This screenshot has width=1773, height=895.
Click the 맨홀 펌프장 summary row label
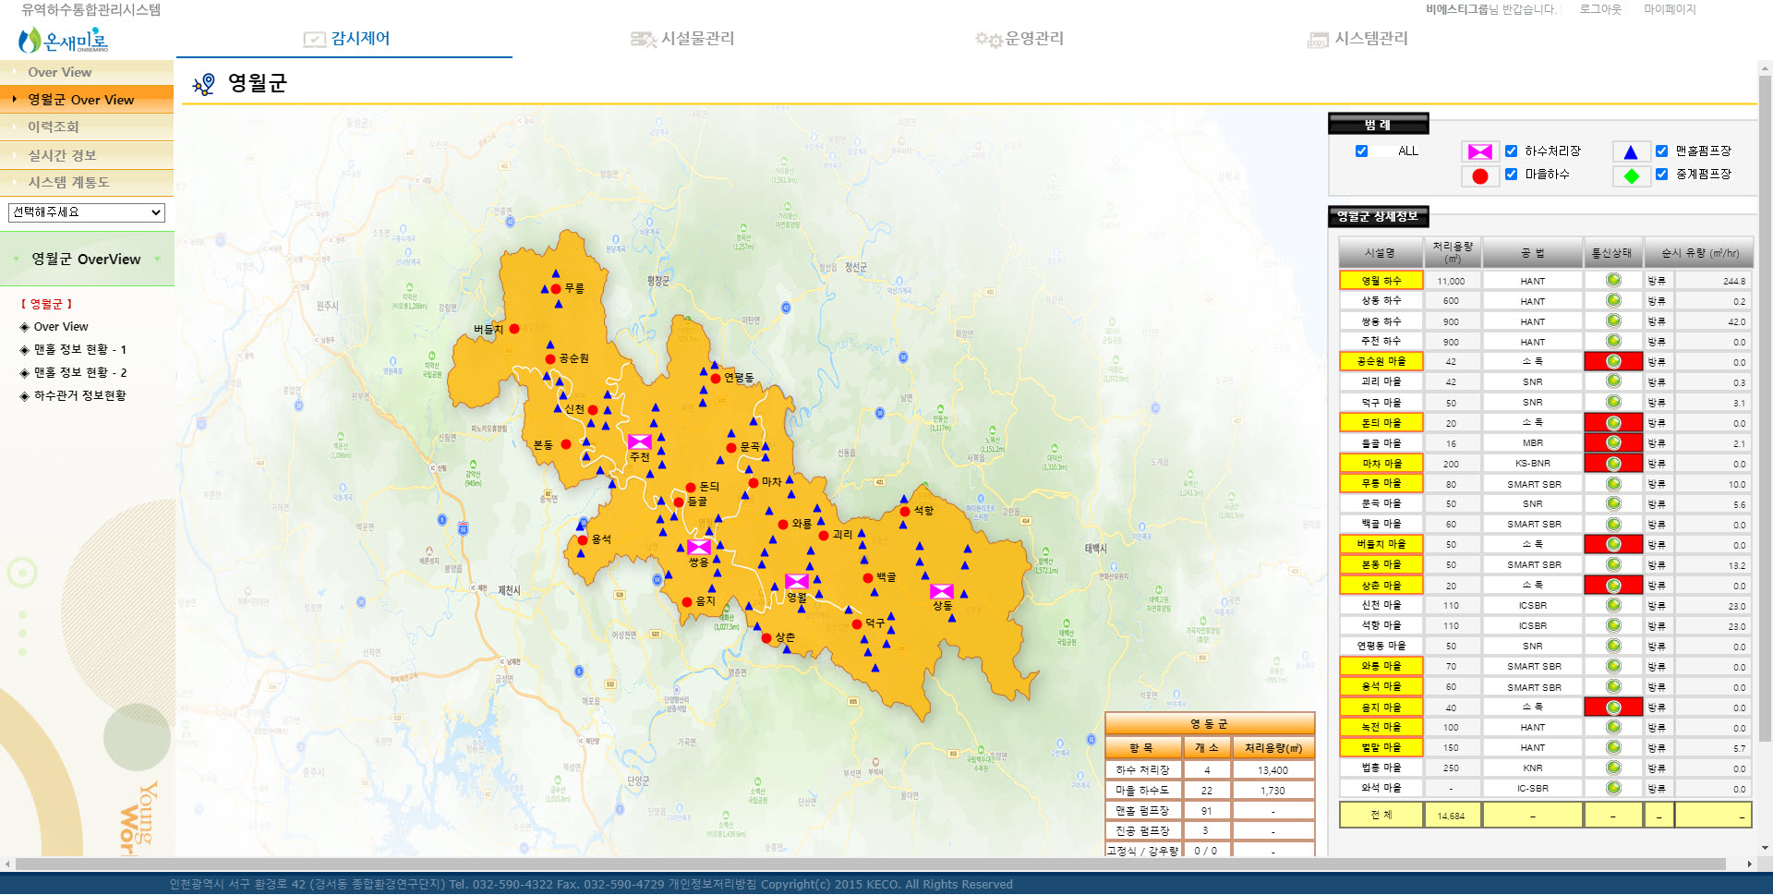1142,811
